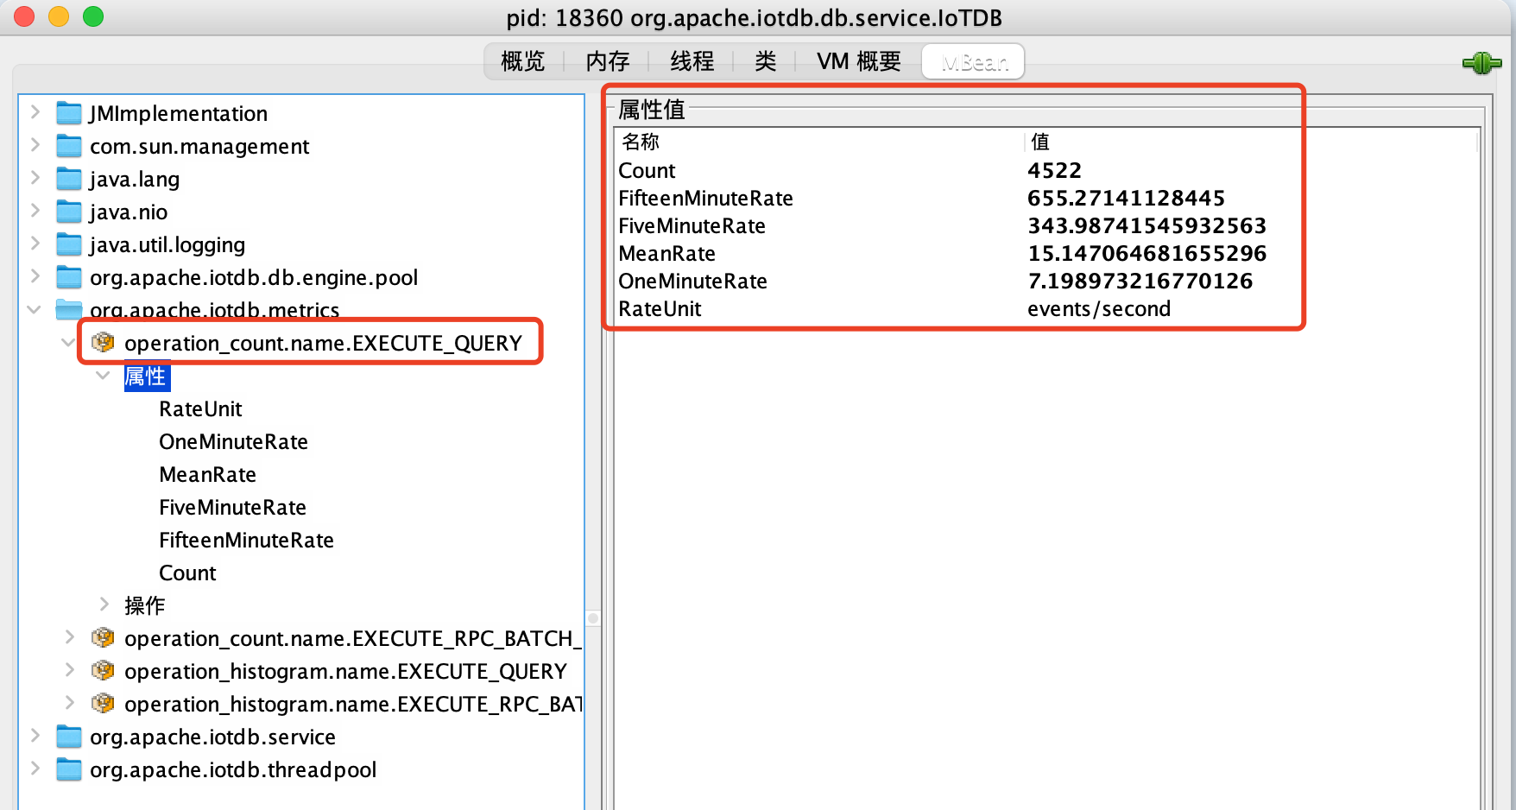Image resolution: width=1516 pixels, height=810 pixels.
Task: Click the org.apache.iotdb.threadpool folder icon
Action: point(69,769)
